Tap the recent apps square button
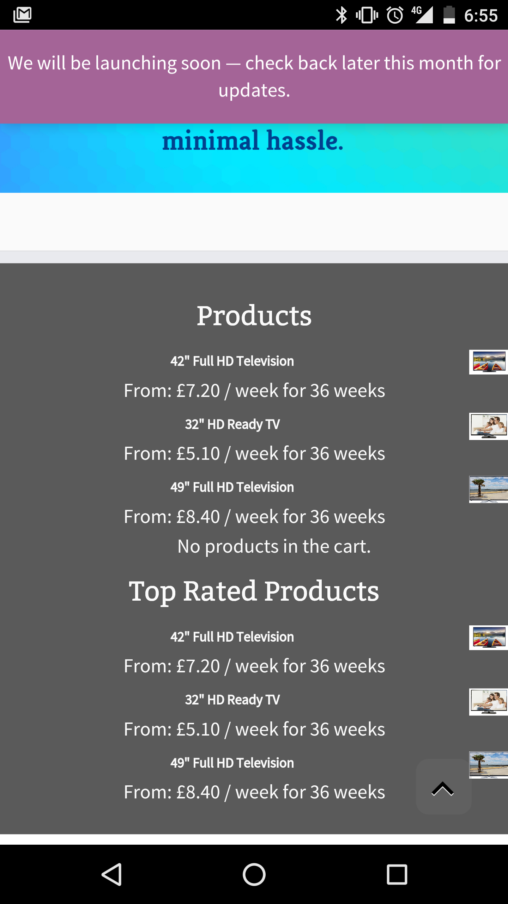Viewport: 508px width, 904px height. (x=397, y=874)
